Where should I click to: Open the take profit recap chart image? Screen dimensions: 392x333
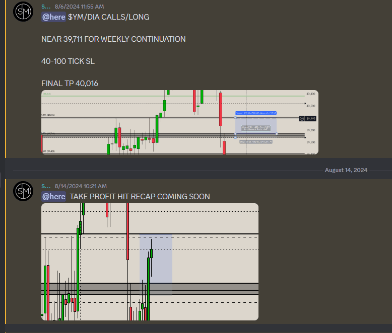click(150, 262)
